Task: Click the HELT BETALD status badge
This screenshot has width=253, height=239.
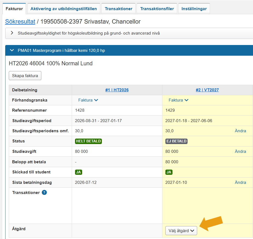Action: [x=88, y=141]
